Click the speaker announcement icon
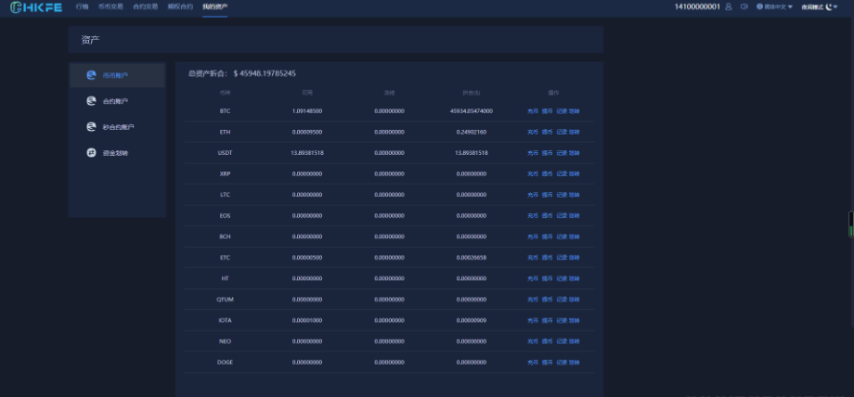This screenshot has height=397, width=854. [x=744, y=6]
